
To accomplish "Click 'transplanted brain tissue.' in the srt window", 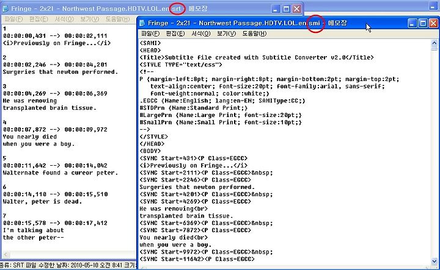I will [50, 108].
